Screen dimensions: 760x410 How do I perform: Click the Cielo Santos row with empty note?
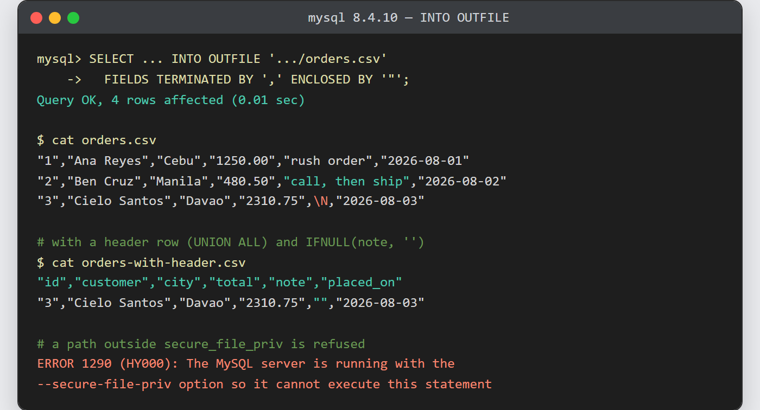(231, 303)
